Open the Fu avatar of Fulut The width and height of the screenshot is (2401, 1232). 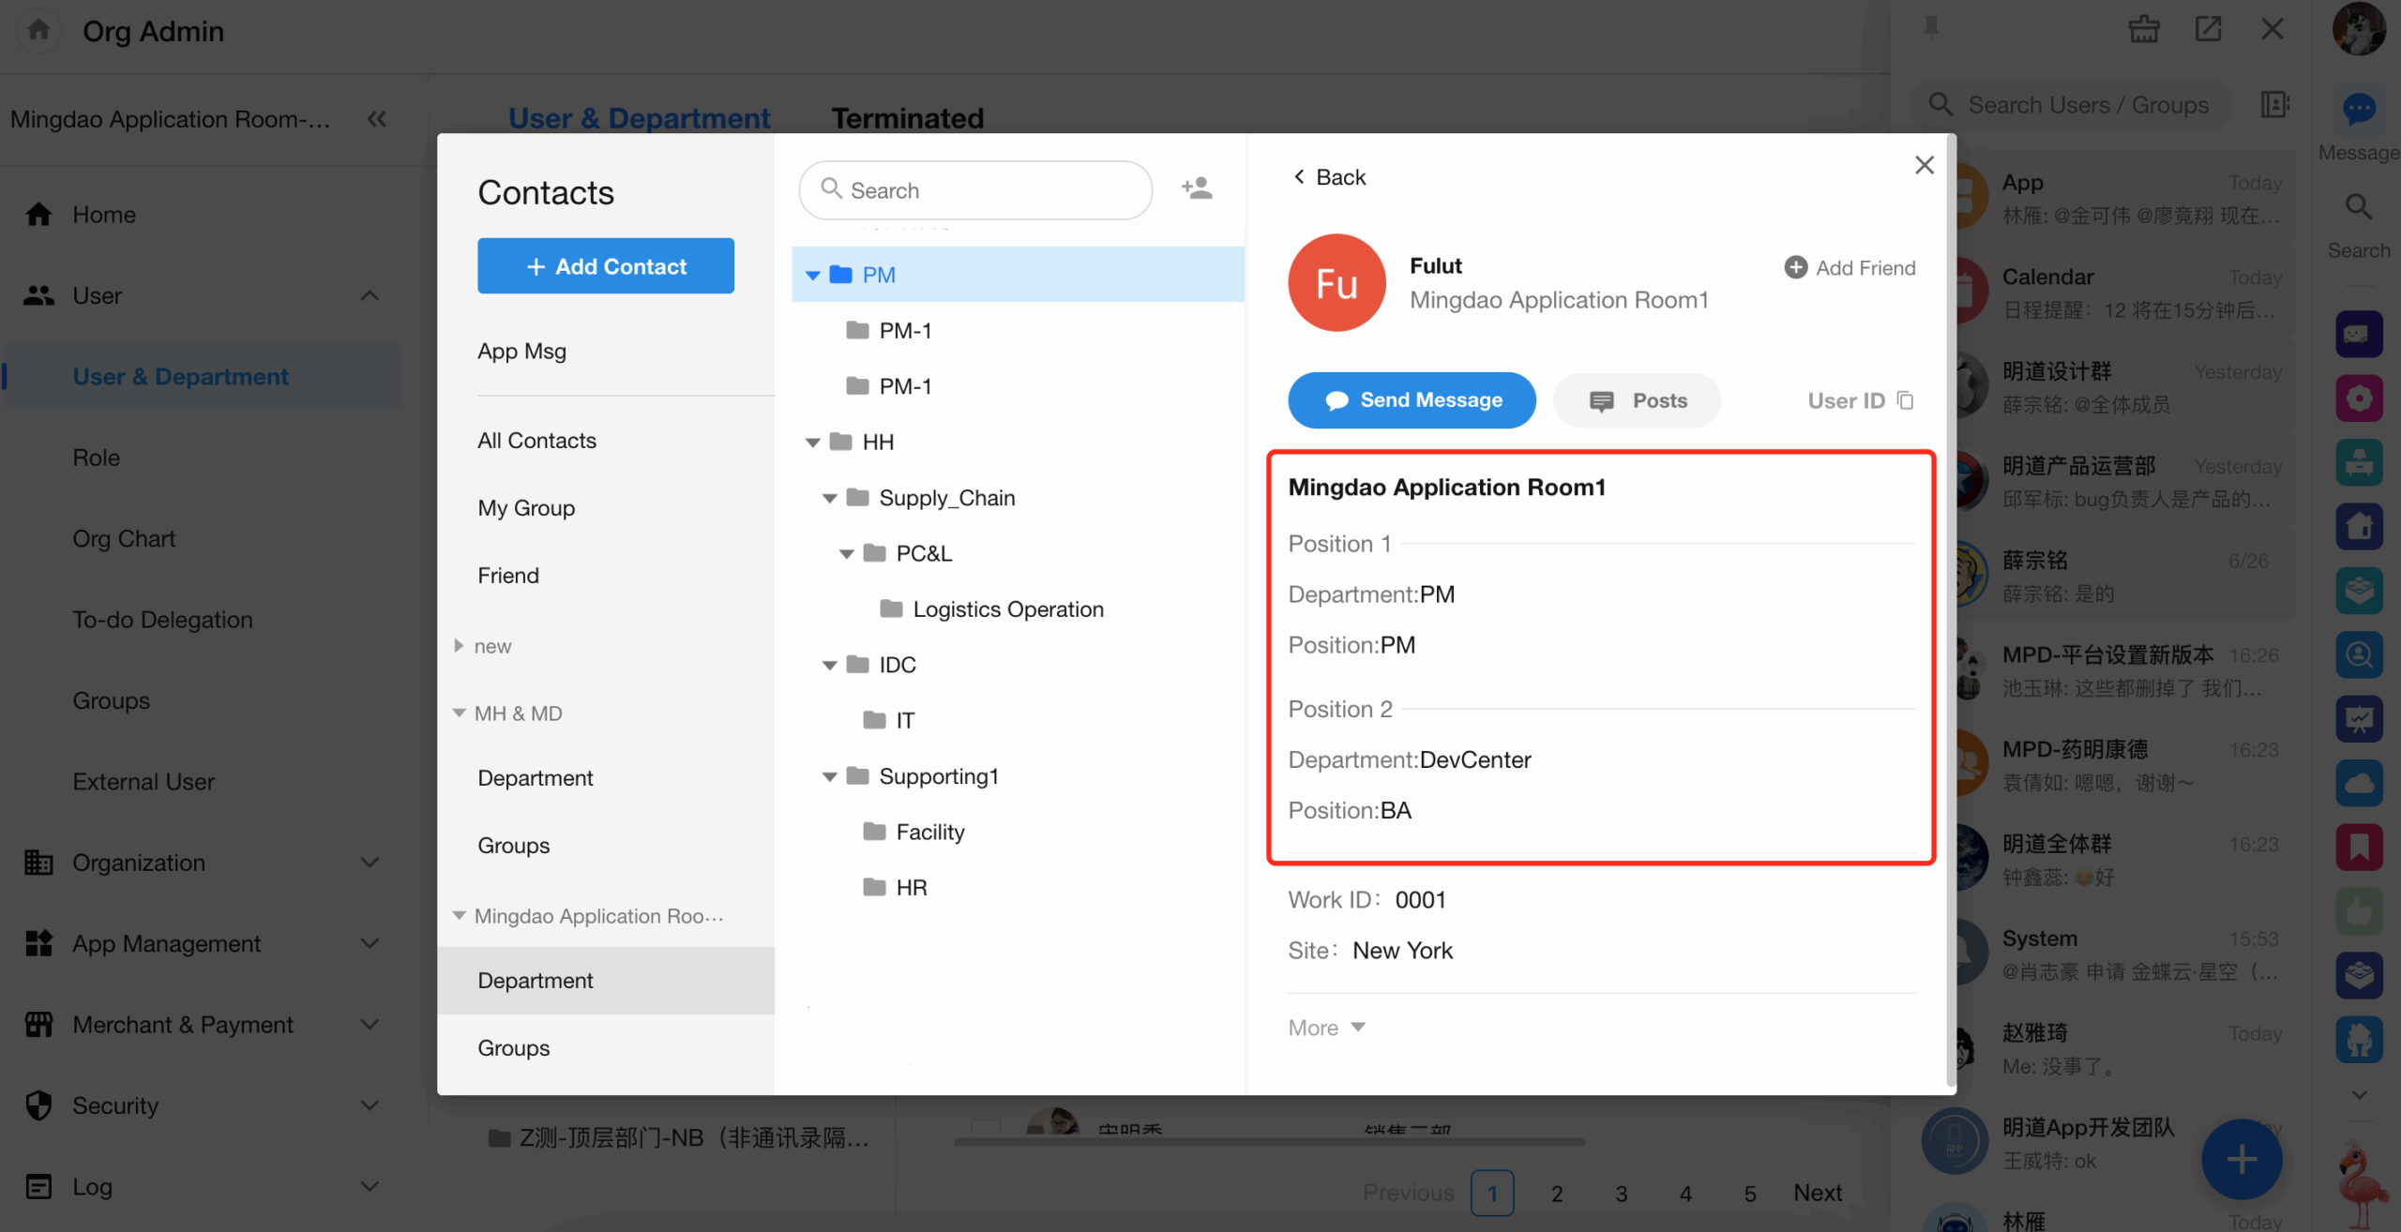1336,282
